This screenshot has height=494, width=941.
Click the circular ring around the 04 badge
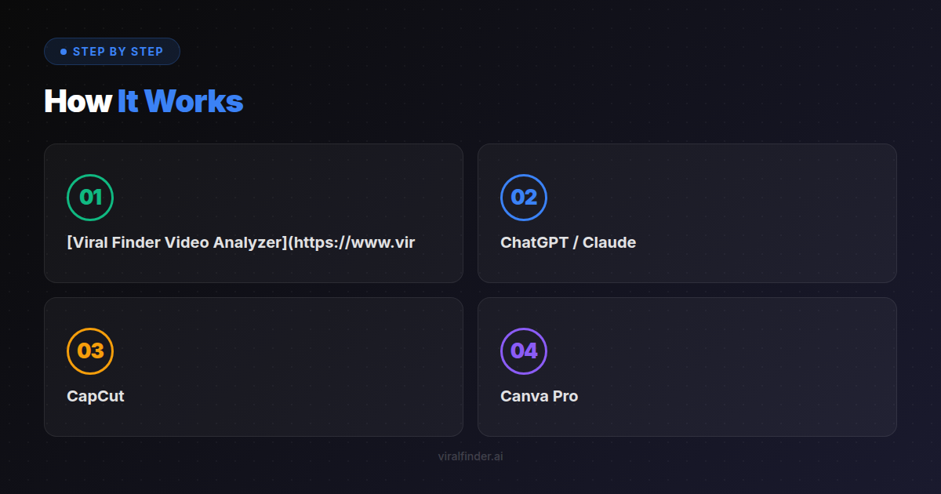coord(524,330)
